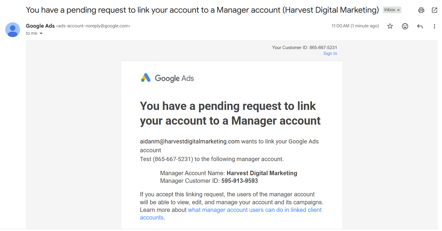Click the sender's profile avatar
The width and height of the screenshot is (442, 231).
click(x=13, y=30)
